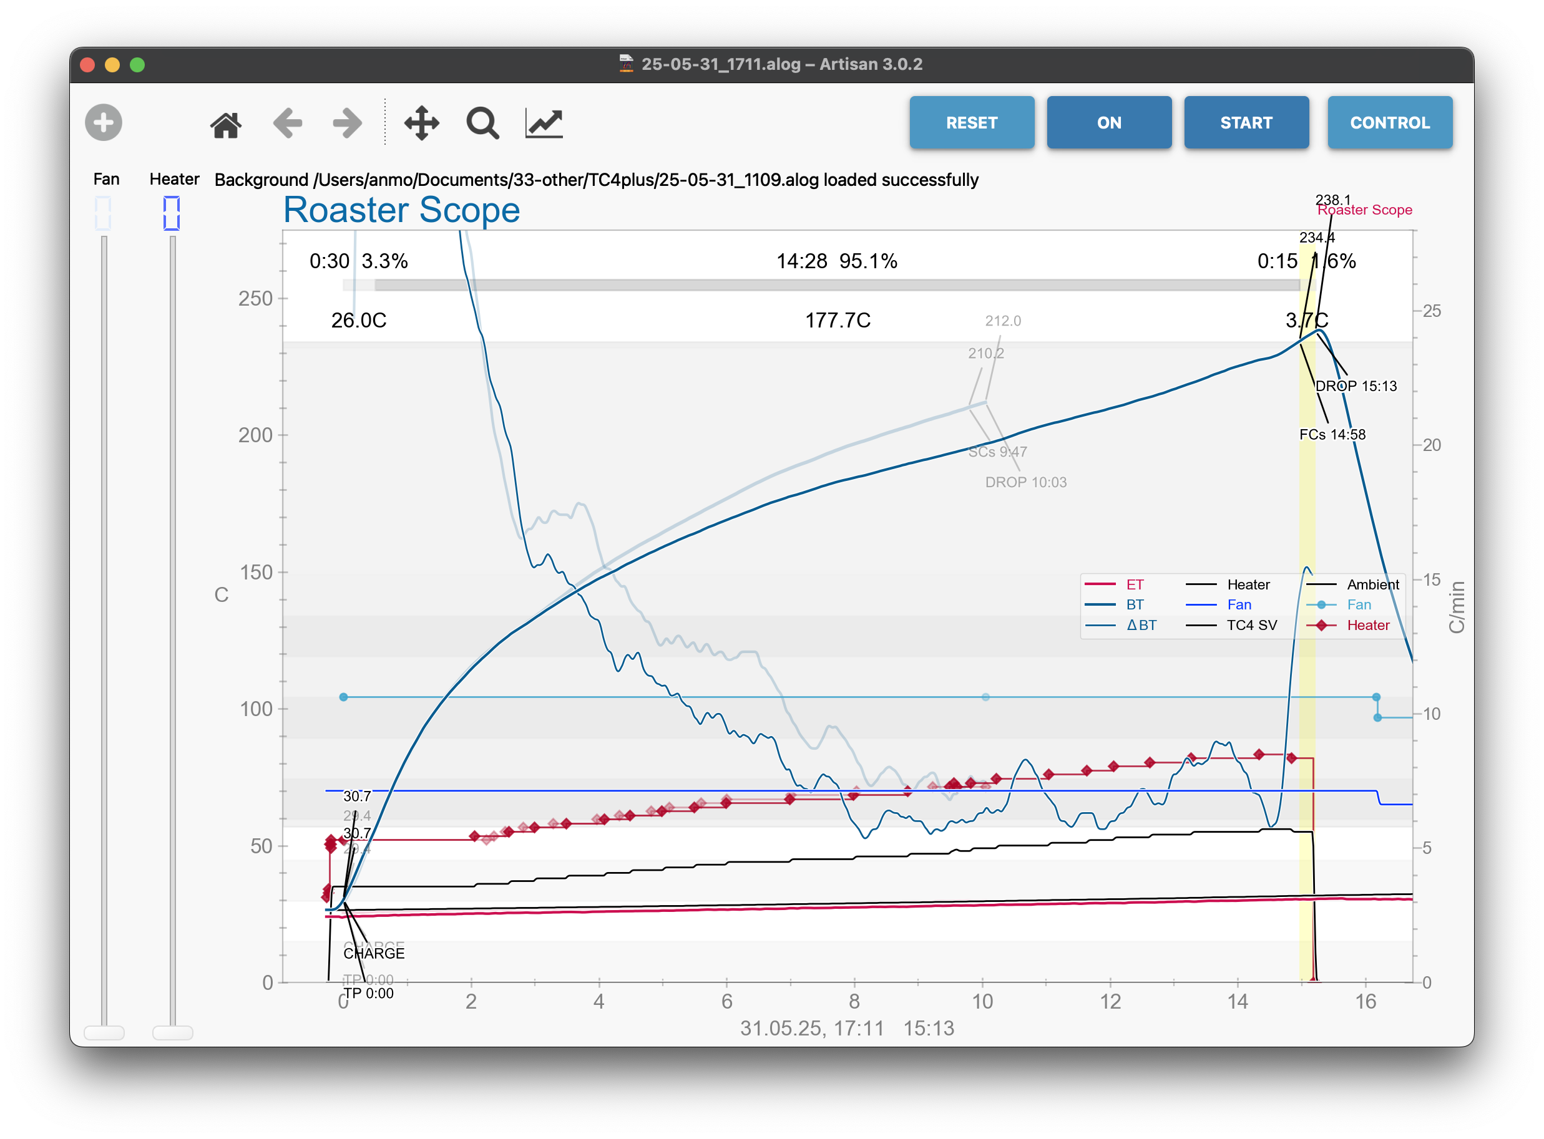Click the 234.4 temperature label
This screenshot has width=1544, height=1139.
tap(1317, 237)
